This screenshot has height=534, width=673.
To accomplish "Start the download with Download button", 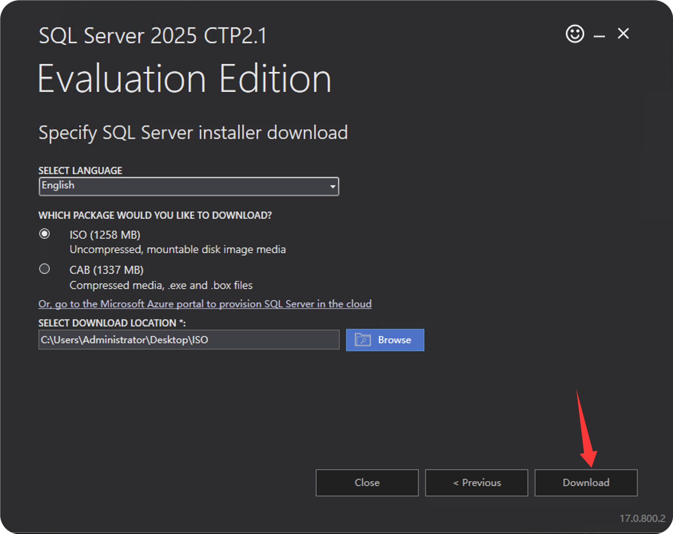I will pyautogui.click(x=586, y=483).
